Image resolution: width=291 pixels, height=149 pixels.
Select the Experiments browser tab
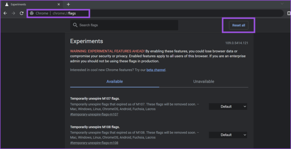[x=32, y=4]
